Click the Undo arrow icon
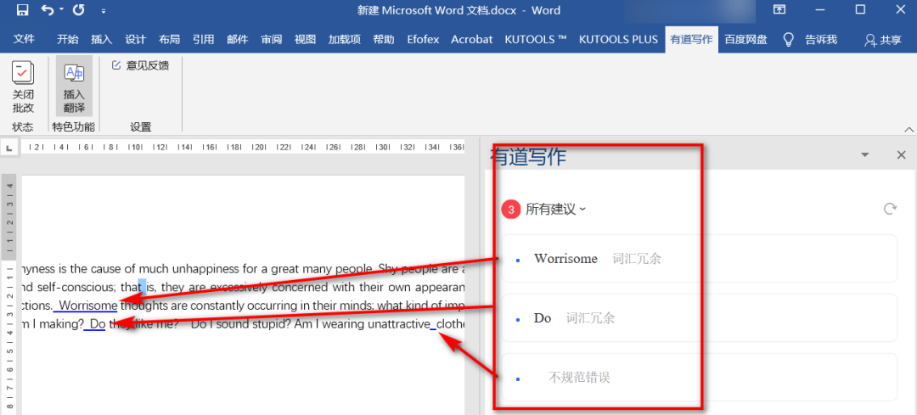This screenshot has width=917, height=415. (x=48, y=10)
